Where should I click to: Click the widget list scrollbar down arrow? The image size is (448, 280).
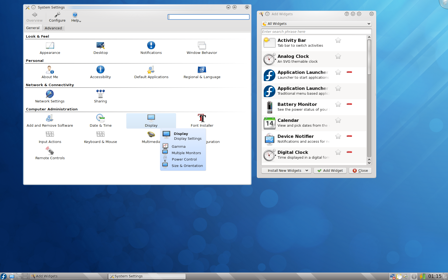click(369, 163)
